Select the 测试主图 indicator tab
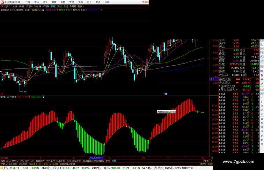Image resolution: width=264 pixels, height=170 pixels. click(76, 161)
